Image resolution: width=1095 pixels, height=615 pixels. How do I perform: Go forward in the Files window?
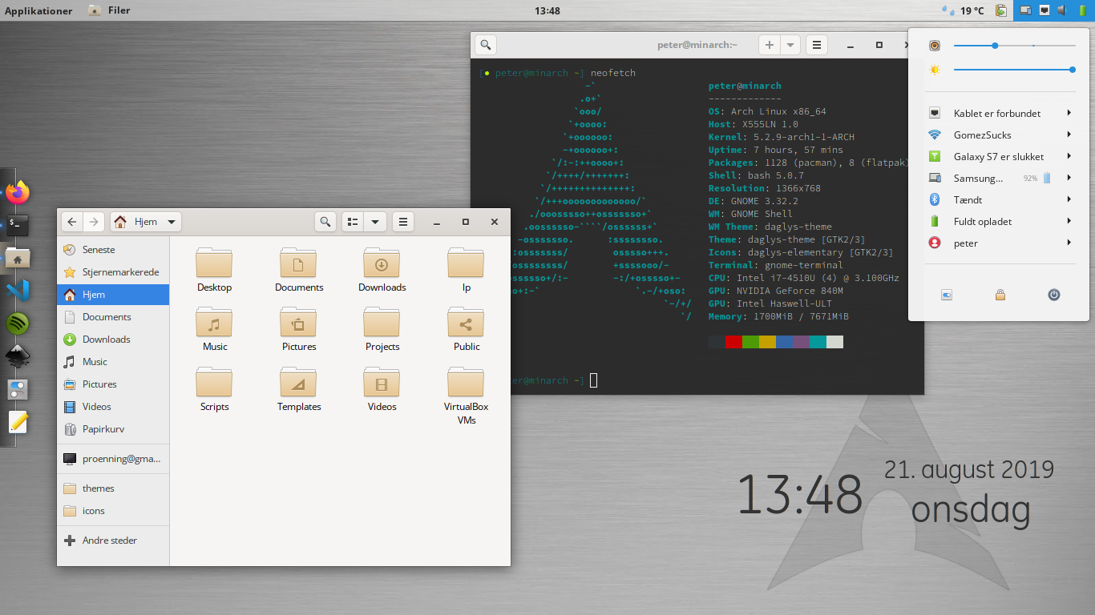tap(94, 222)
